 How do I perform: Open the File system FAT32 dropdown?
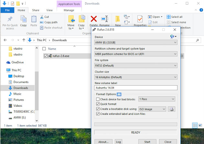(136, 66)
